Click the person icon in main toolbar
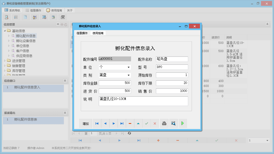This screenshot has width=274, height=154. (35, 17)
